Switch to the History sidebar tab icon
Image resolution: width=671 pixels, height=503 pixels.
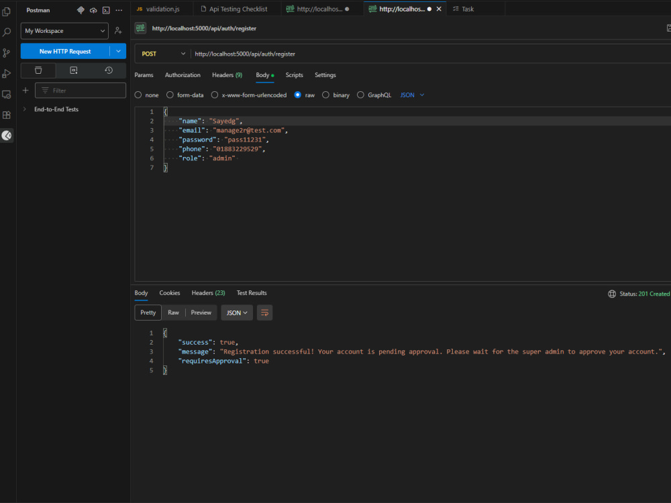coord(109,70)
